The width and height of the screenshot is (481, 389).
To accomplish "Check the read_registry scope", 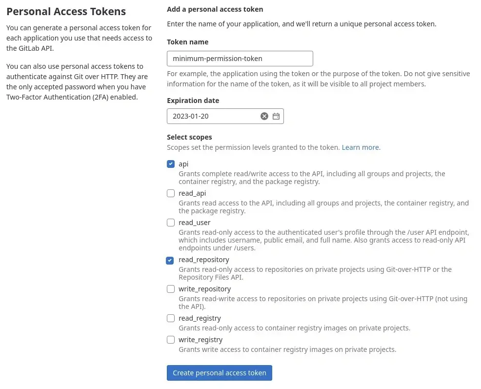I will [171, 318].
